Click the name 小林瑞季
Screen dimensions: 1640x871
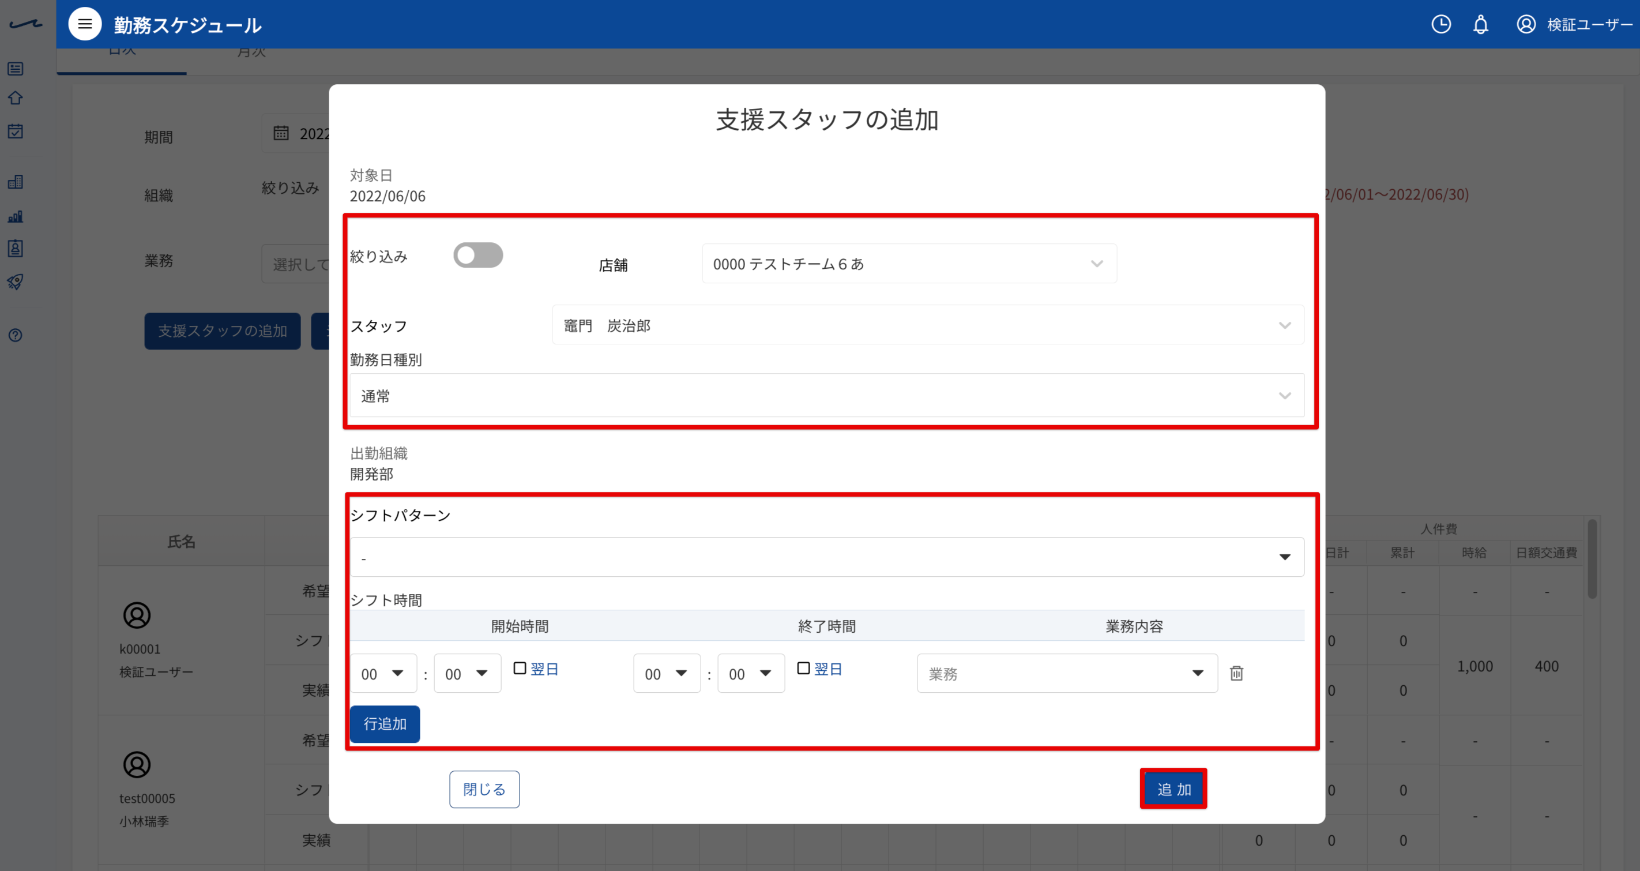coord(145,821)
